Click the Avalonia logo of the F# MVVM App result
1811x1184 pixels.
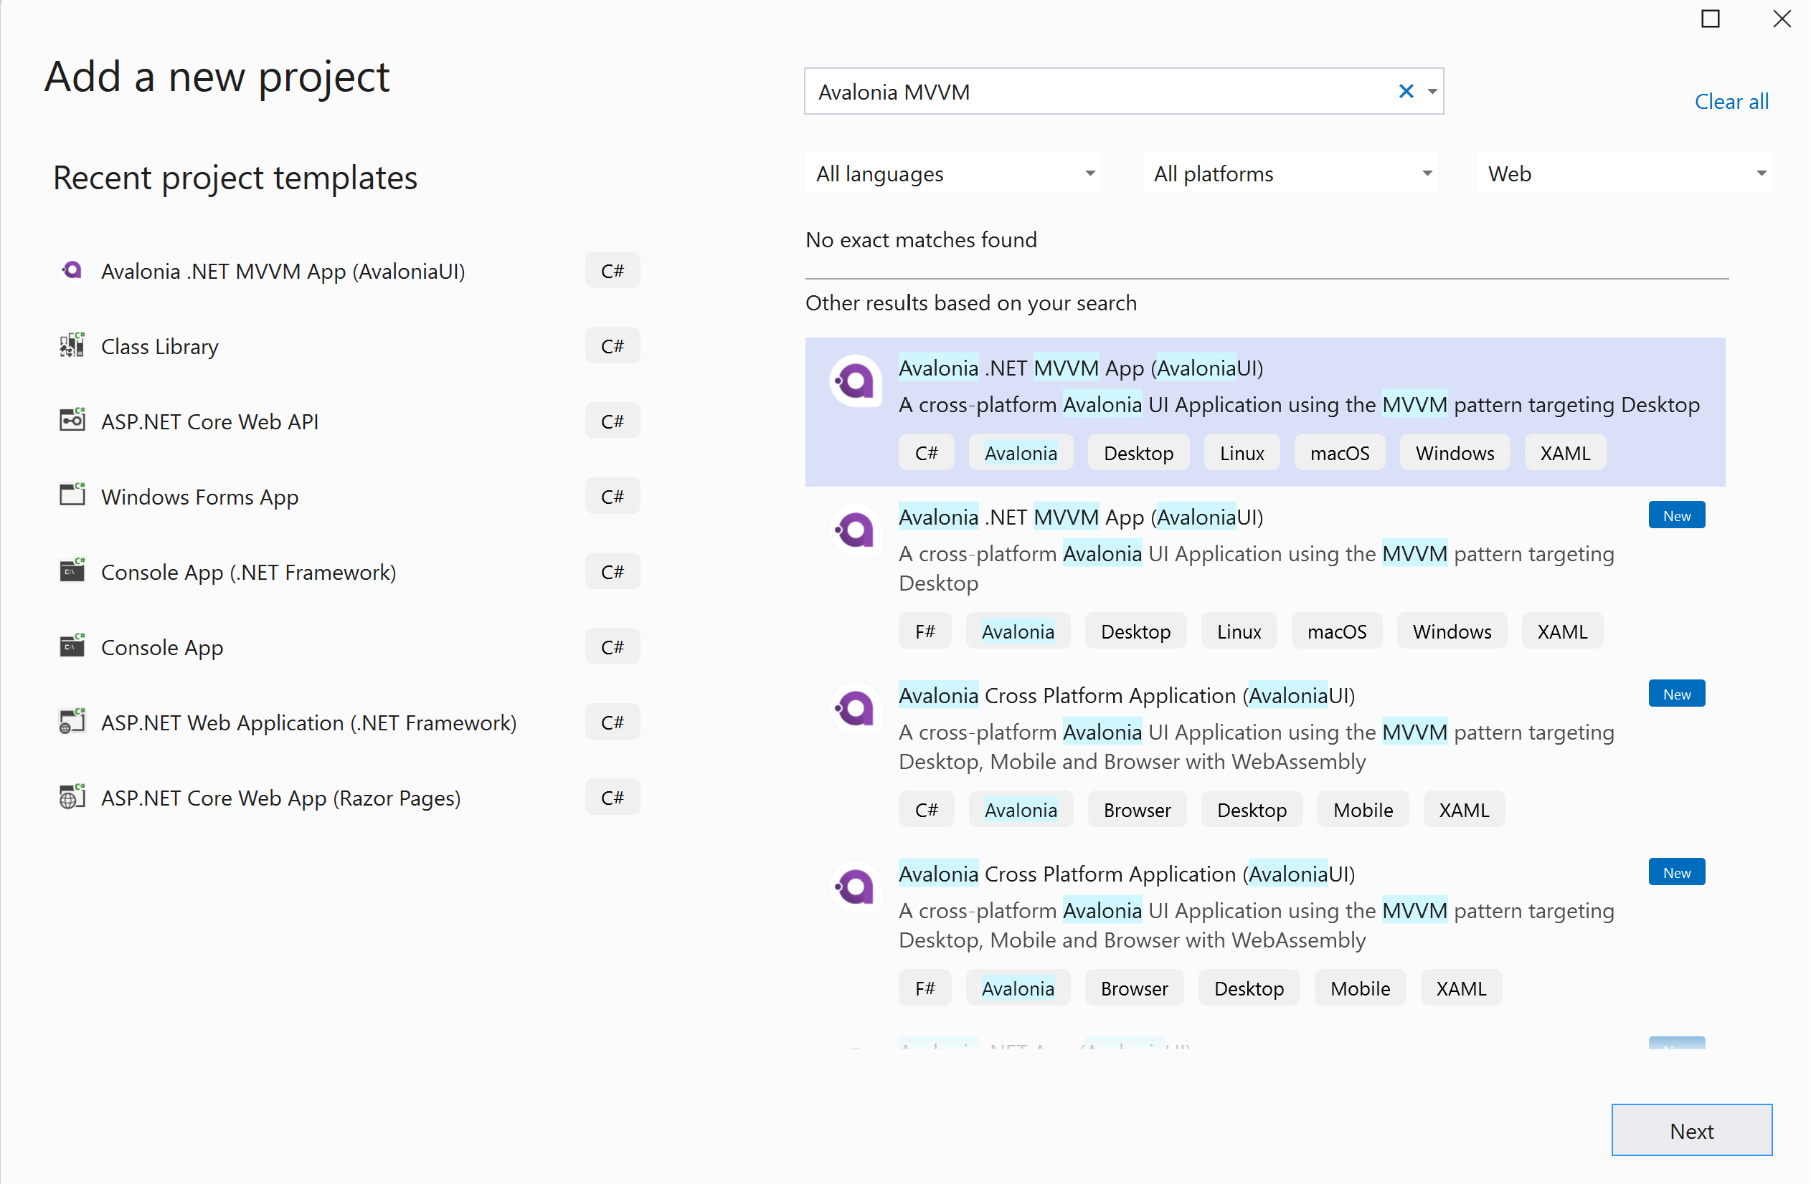pos(855,530)
